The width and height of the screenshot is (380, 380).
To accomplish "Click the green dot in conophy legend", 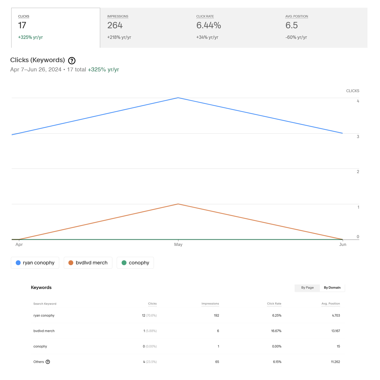I will click(124, 262).
